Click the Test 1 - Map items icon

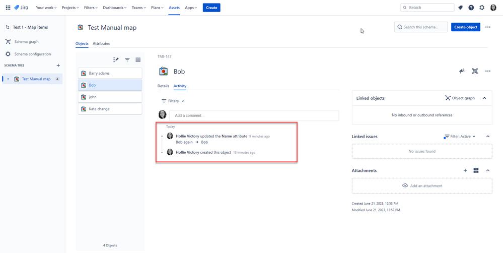[x=8, y=27]
